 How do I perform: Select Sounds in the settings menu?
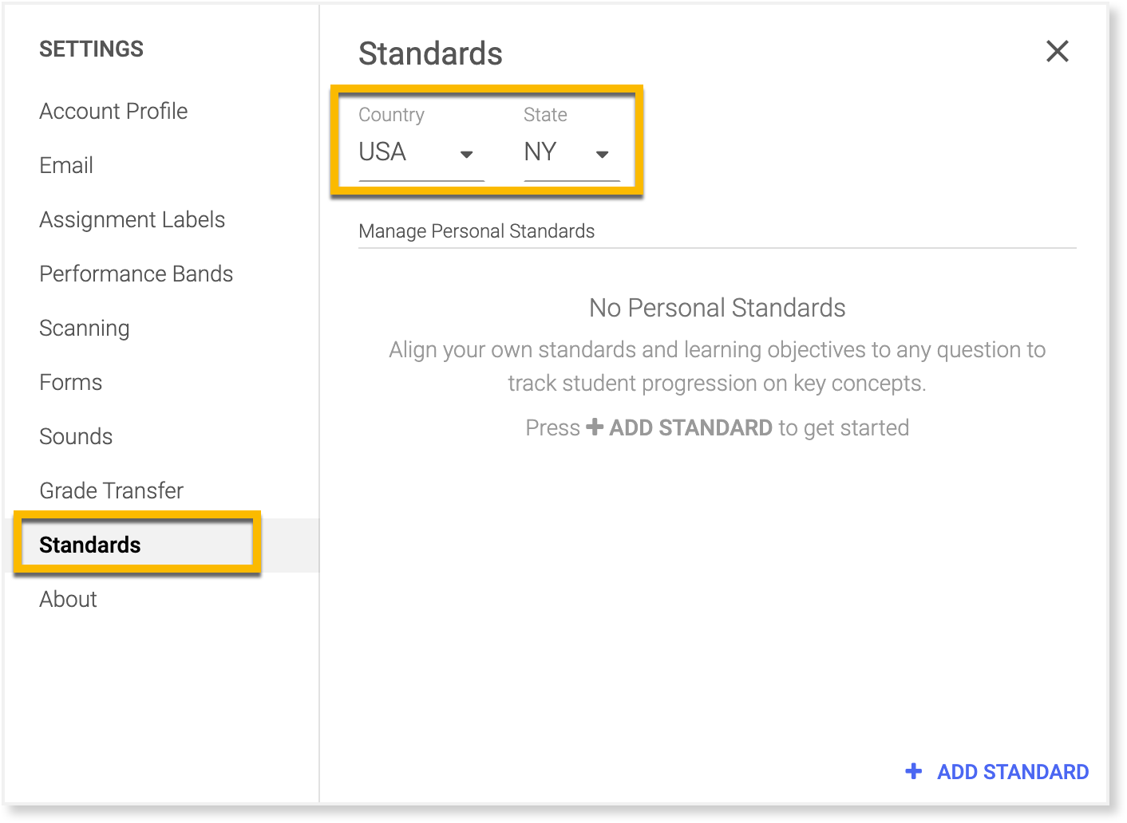click(x=76, y=436)
